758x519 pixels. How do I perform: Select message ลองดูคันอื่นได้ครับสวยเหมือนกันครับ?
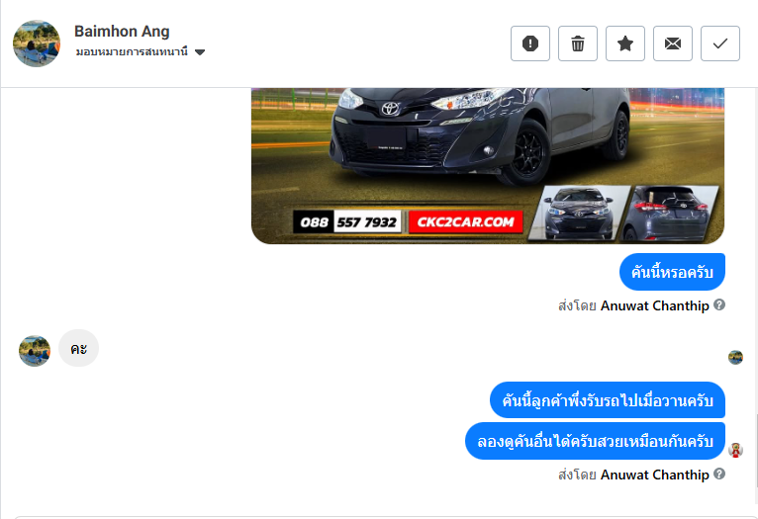pyautogui.click(x=595, y=441)
